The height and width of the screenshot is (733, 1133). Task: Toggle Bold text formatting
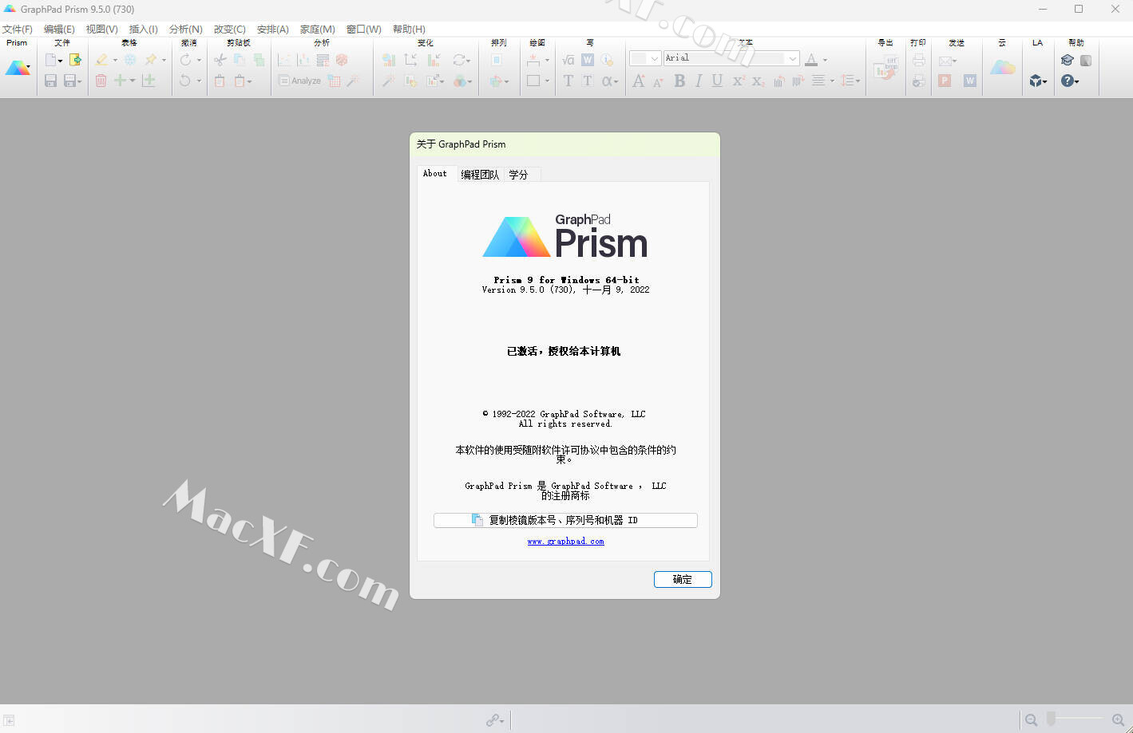(x=679, y=81)
